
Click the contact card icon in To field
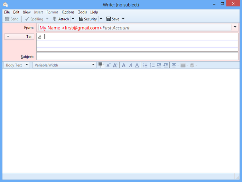point(40,37)
